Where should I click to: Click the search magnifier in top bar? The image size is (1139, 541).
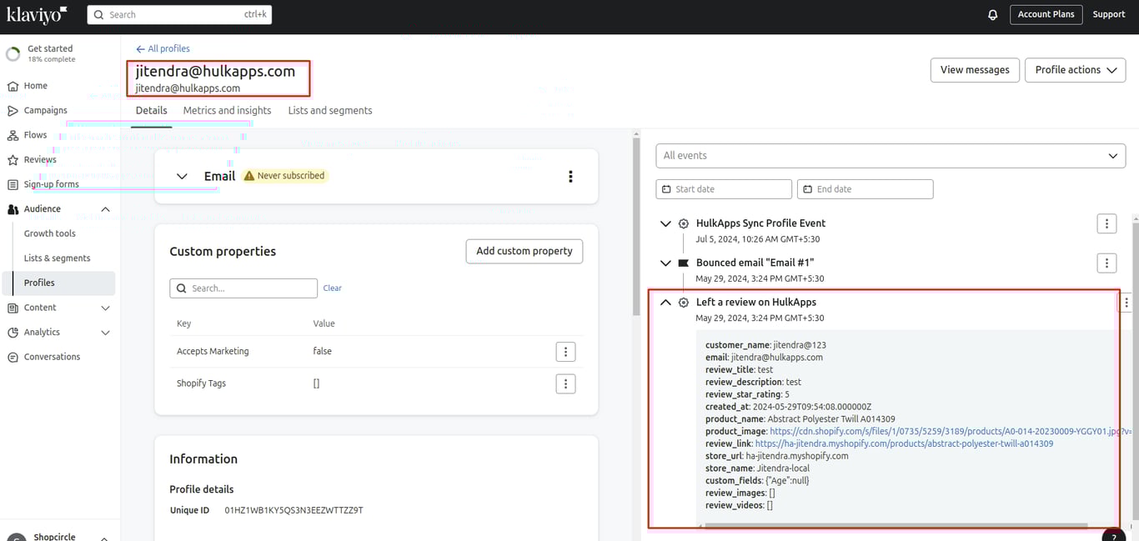[99, 15]
